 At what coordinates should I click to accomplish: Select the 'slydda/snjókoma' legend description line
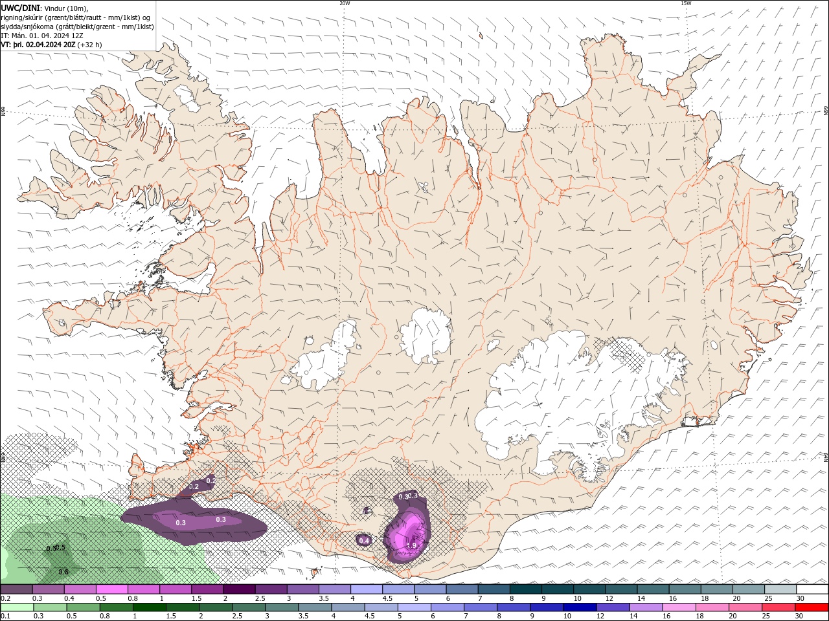[x=78, y=27]
